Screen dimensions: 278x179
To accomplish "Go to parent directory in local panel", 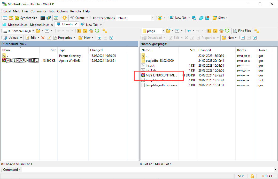I will [79, 31].
